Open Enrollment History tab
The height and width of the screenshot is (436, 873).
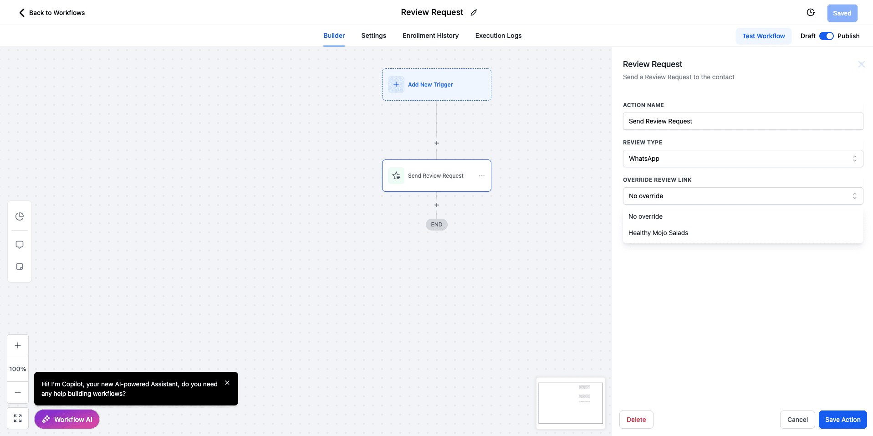(x=430, y=36)
